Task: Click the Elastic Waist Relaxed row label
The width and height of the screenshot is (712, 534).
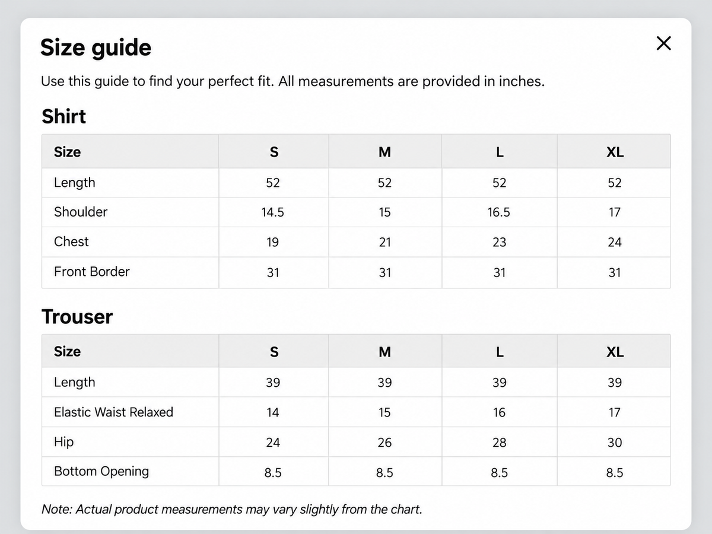Action: point(113,412)
